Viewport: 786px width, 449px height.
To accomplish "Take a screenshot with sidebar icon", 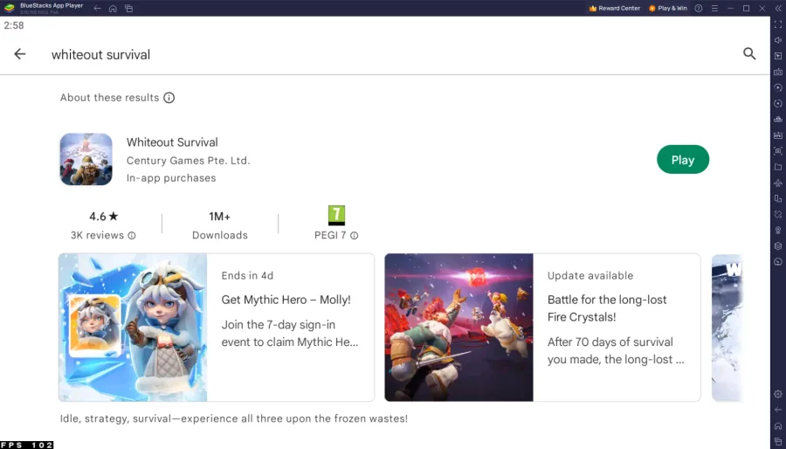I will pos(778,151).
